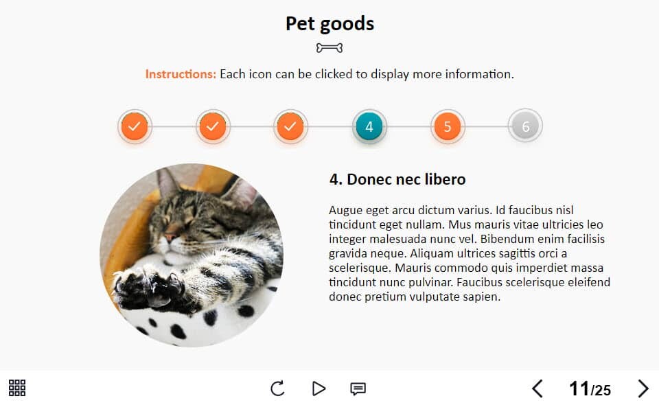
Task: Select the second completed step circle
Action: (213, 126)
